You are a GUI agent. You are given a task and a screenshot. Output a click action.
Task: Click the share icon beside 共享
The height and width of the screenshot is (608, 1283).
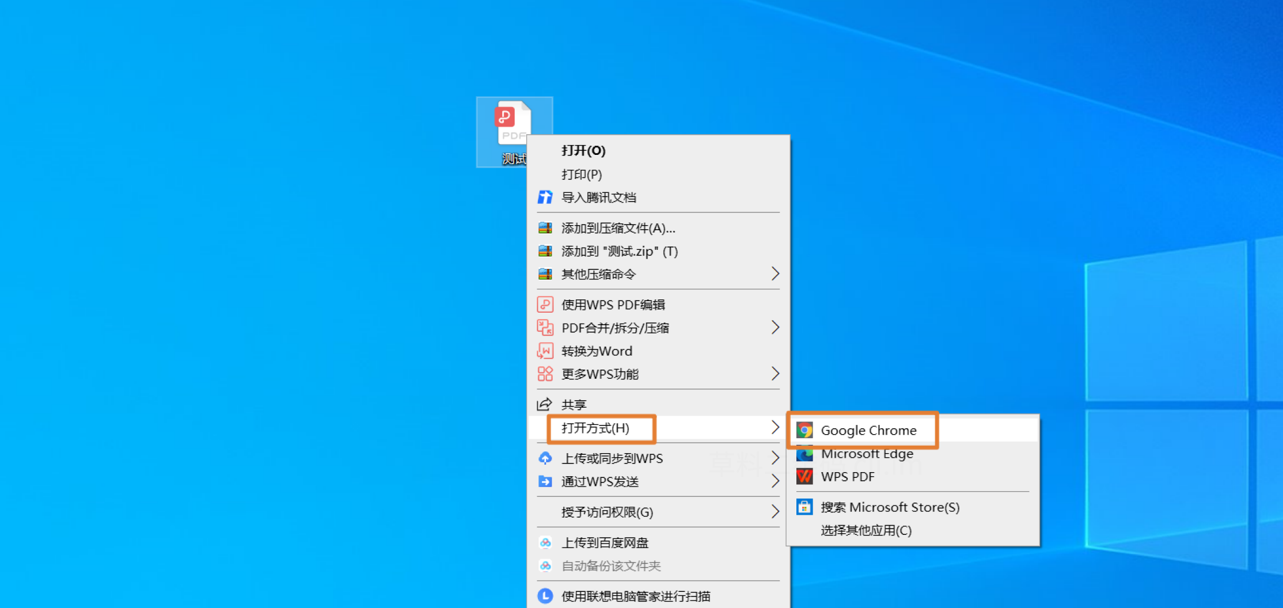tap(545, 404)
